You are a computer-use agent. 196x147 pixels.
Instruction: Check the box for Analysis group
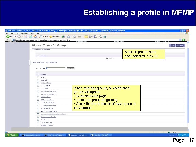pos(38,80)
